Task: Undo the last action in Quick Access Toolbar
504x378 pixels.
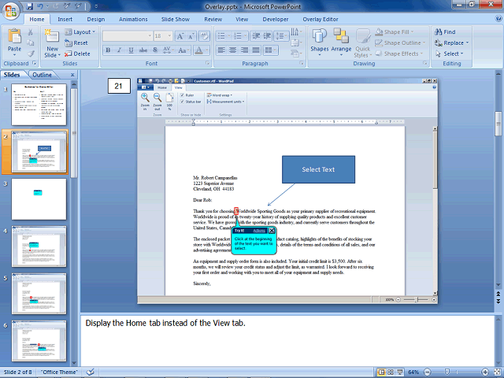Action: tap(40, 6)
